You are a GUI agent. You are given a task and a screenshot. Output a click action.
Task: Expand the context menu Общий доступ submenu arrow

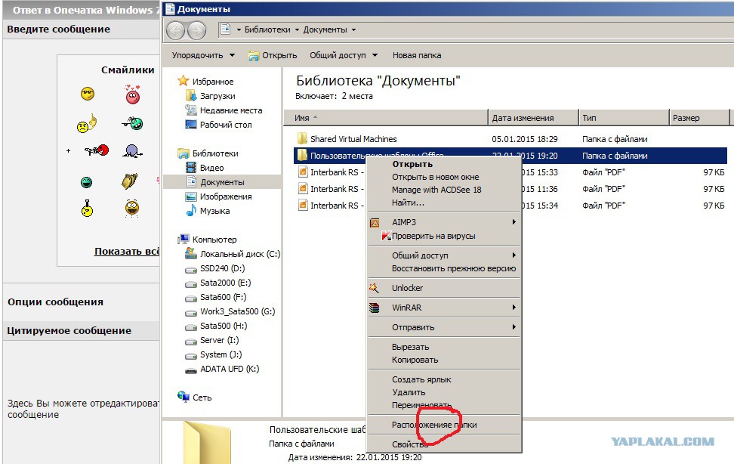[x=514, y=255]
